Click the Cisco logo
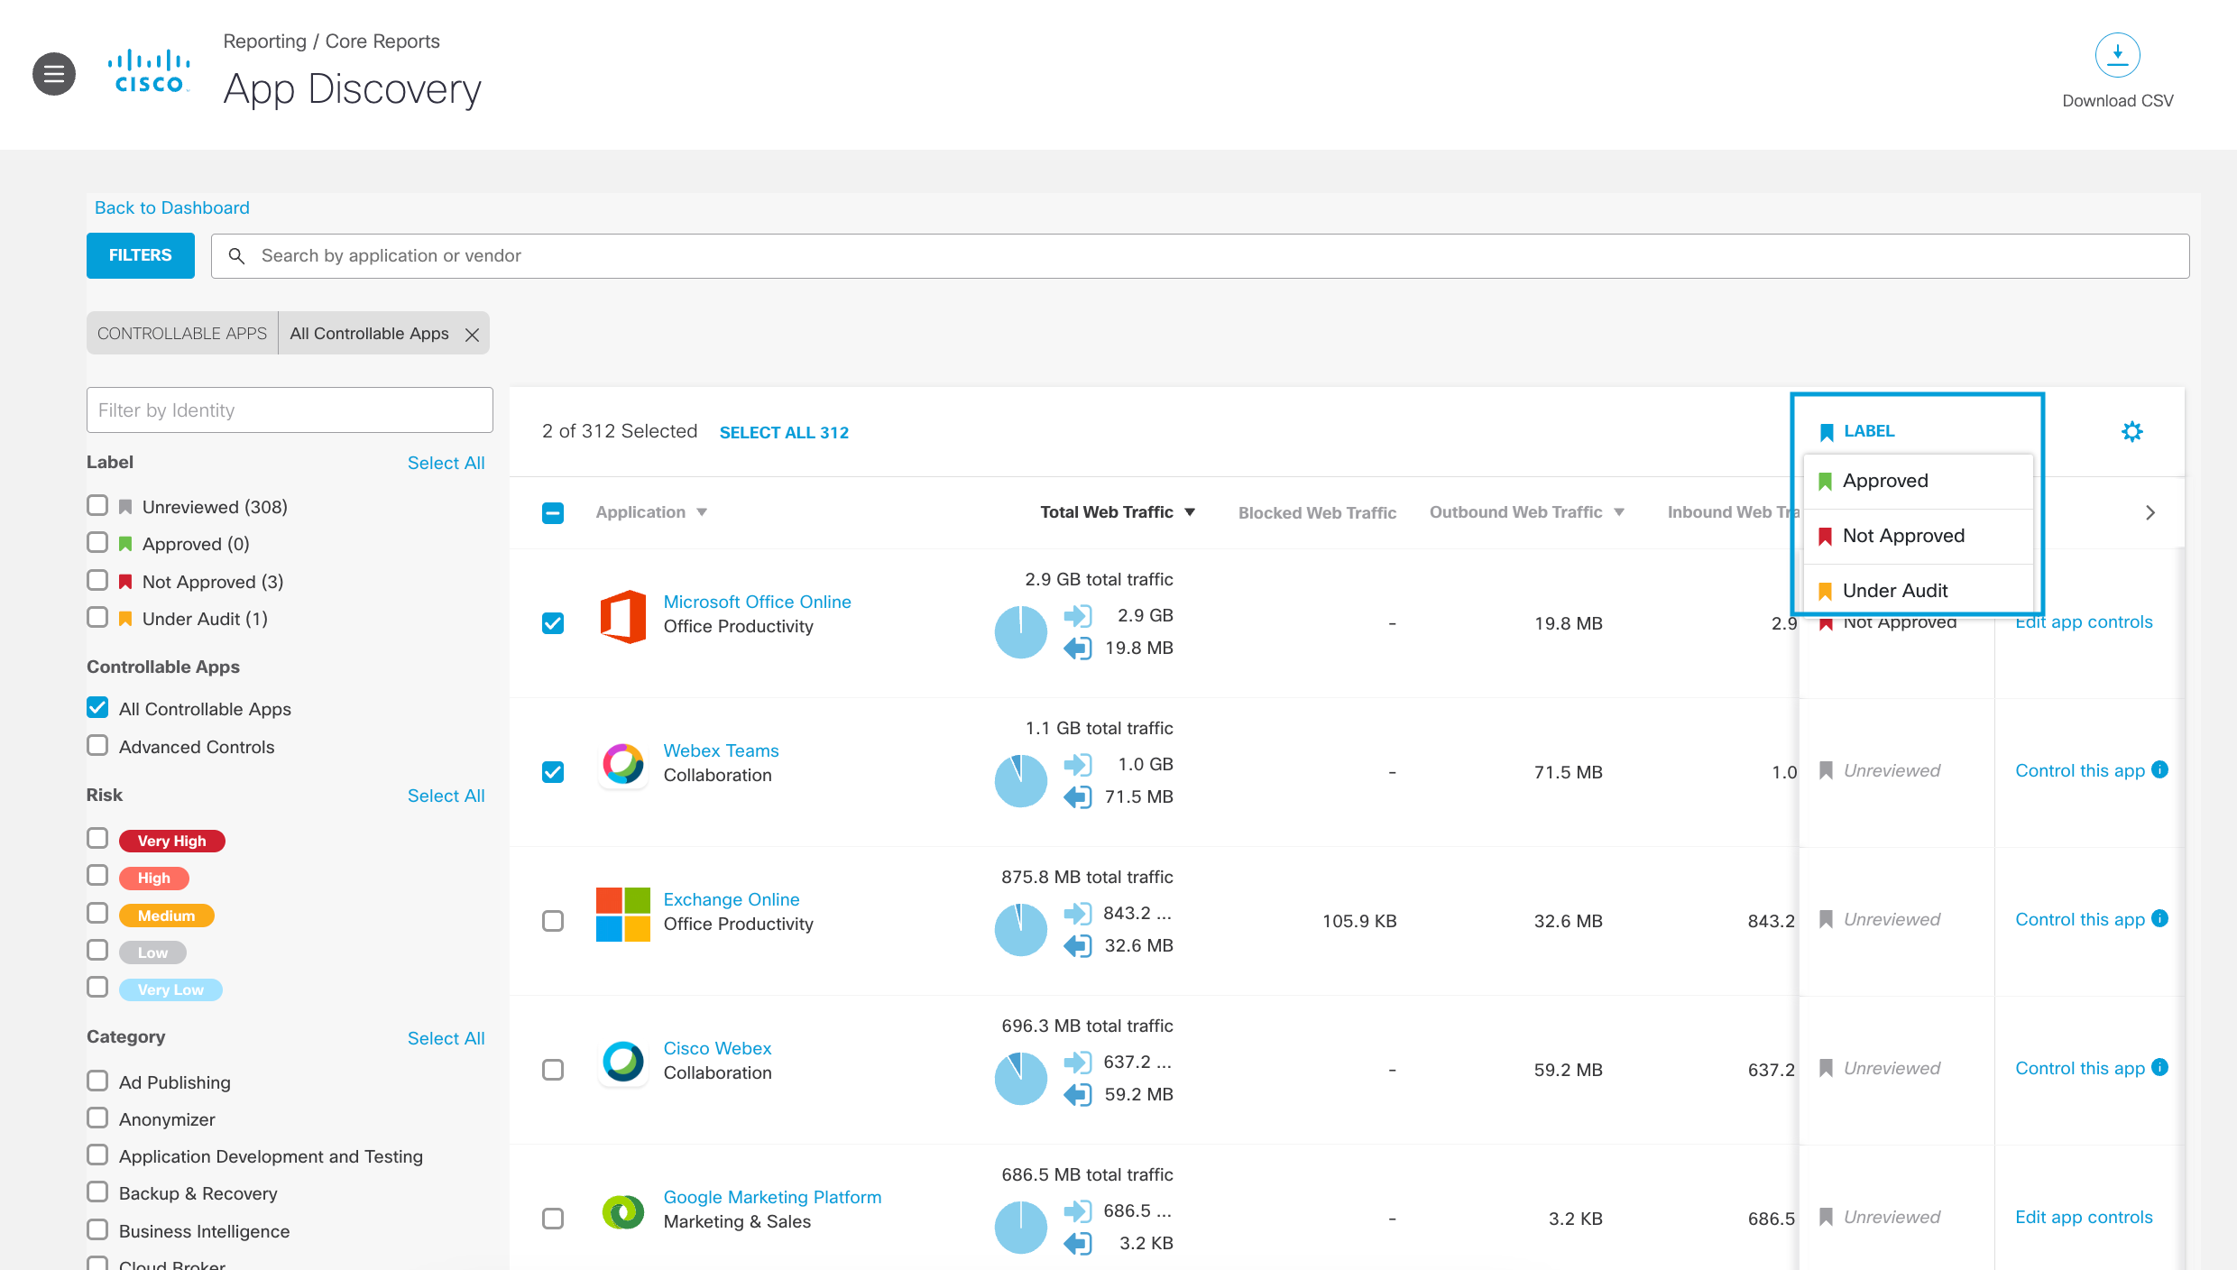The height and width of the screenshot is (1270, 2237). (x=149, y=72)
